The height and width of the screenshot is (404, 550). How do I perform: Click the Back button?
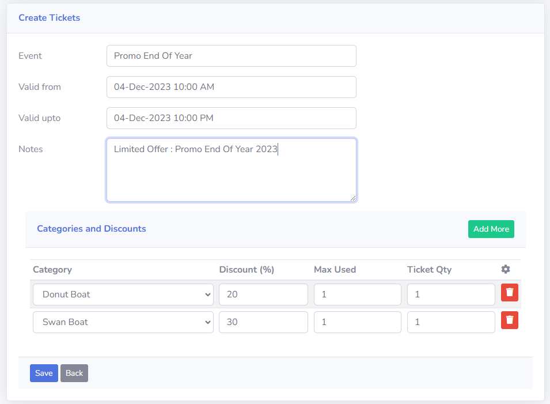(x=74, y=373)
